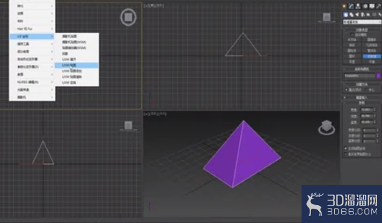Click the Width value field
The height and width of the screenshot is (223, 382).
click(366, 110)
